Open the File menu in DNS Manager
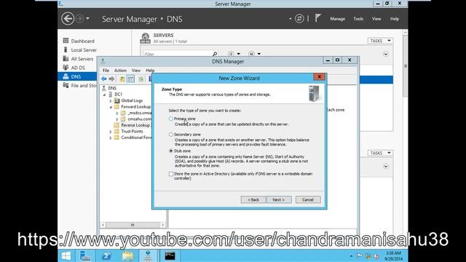 click(106, 71)
